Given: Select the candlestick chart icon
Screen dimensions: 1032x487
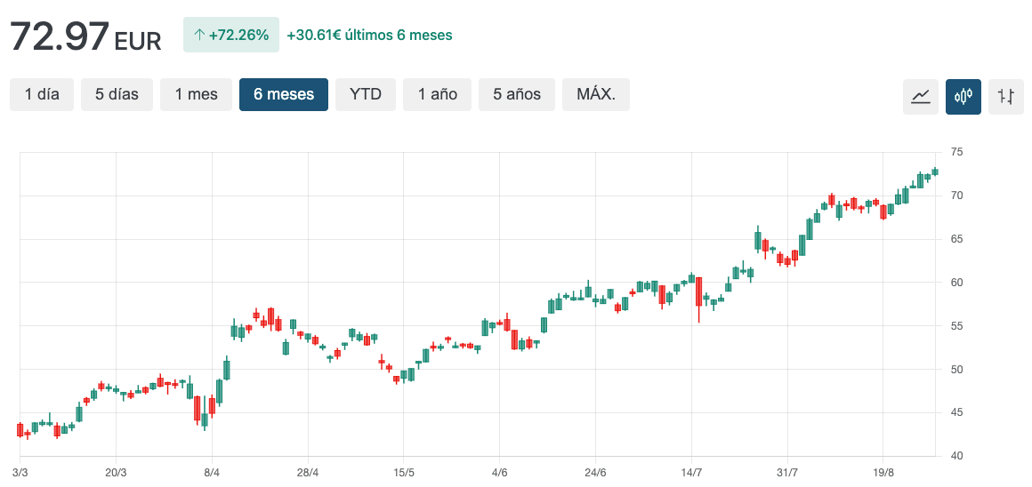Looking at the screenshot, I should (963, 96).
